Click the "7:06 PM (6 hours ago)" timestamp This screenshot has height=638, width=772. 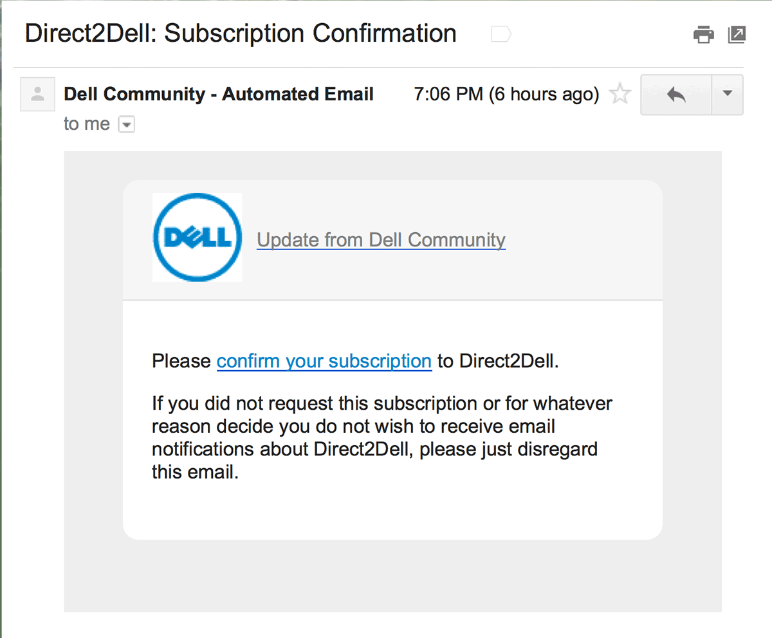[506, 95]
